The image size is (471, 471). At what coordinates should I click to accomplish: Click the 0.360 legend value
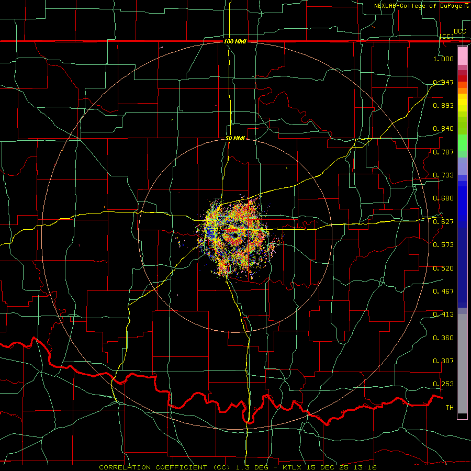tap(443, 338)
